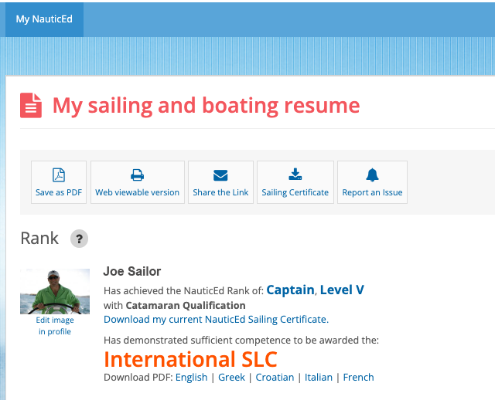The width and height of the screenshot is (495, 400).
Task: Select the Sailing Certificate label
Action: (x=295, y=192)
